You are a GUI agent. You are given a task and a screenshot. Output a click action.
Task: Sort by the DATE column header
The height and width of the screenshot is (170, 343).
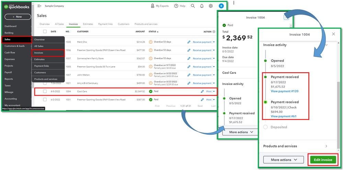point(53,32)
